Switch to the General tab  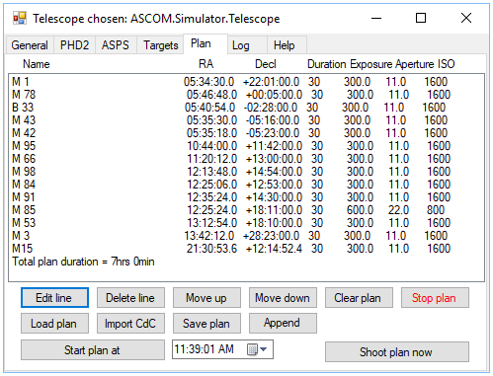click(30, 45)
